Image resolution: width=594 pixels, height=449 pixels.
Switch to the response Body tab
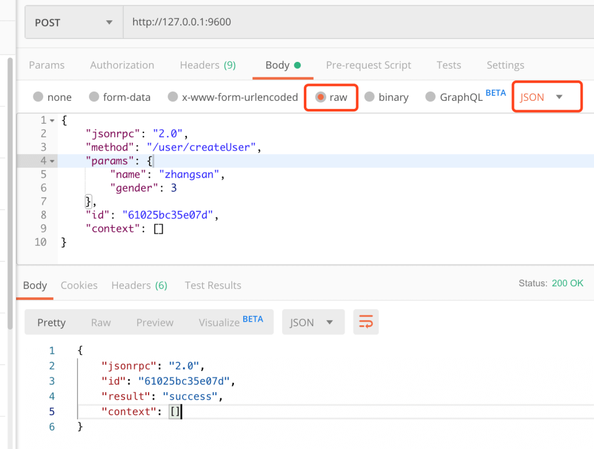pos(35,285)
